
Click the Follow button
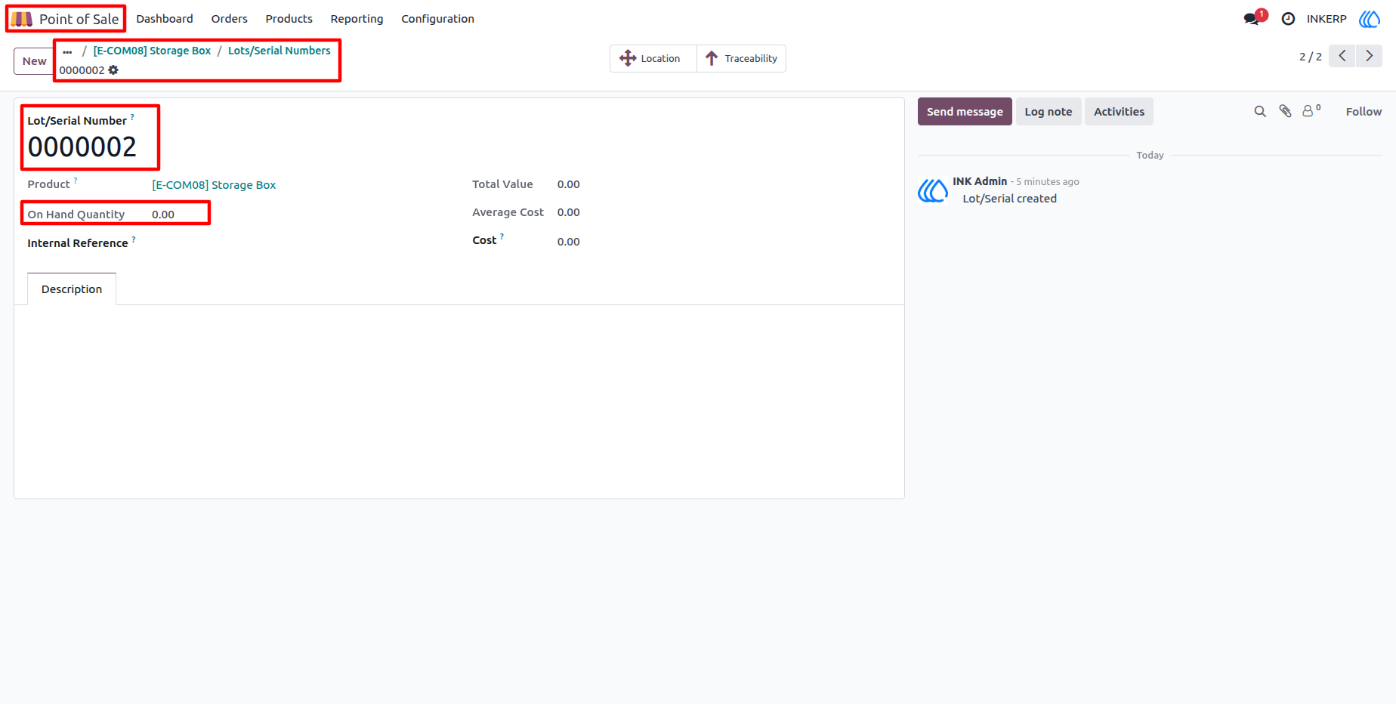coord(1364,112)
